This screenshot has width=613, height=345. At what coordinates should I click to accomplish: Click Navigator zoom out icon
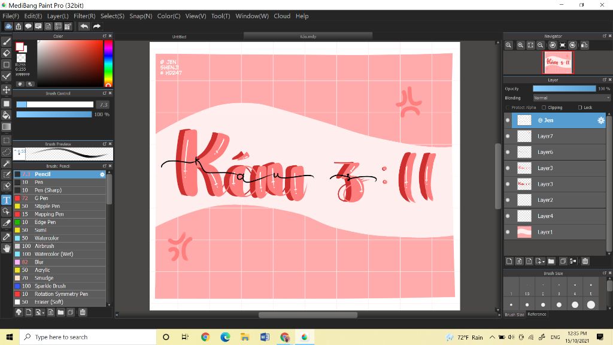(541, 45)
